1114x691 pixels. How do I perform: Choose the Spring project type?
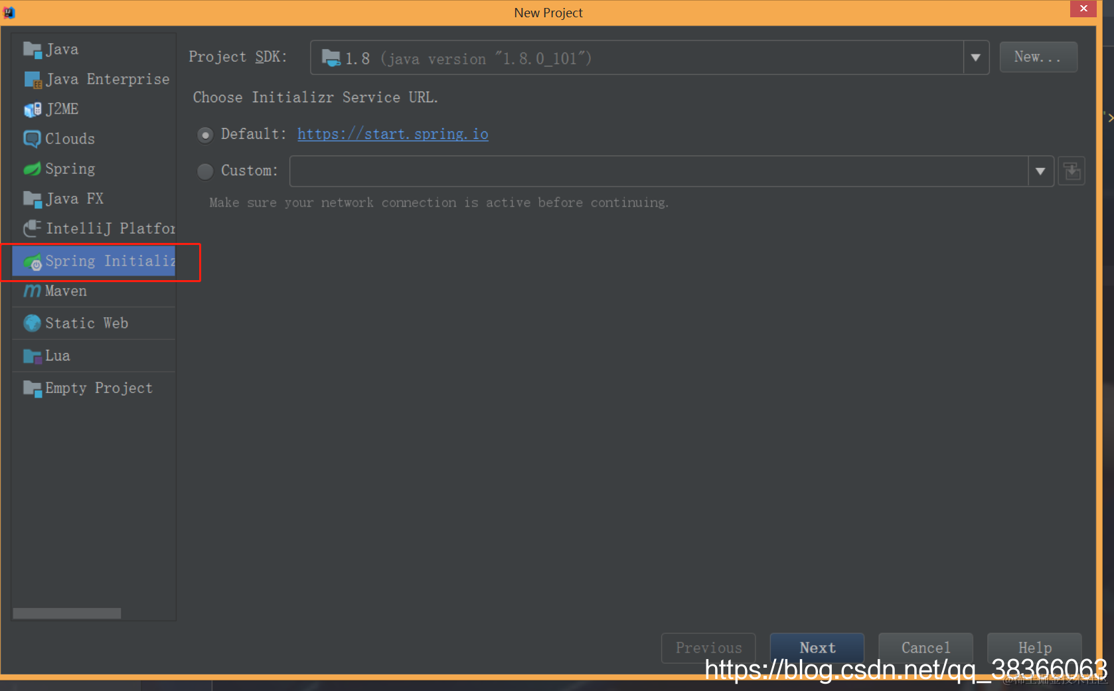click(94, 169)
